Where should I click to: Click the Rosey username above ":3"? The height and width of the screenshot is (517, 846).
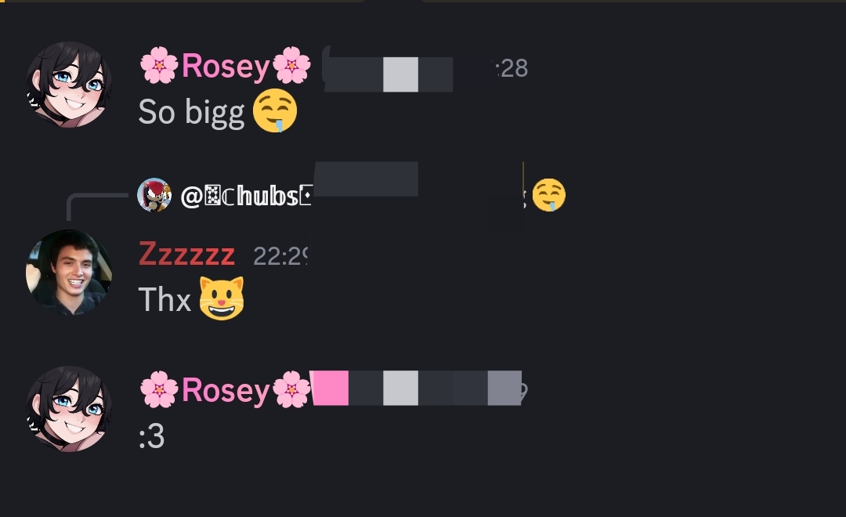coord(226,389)
